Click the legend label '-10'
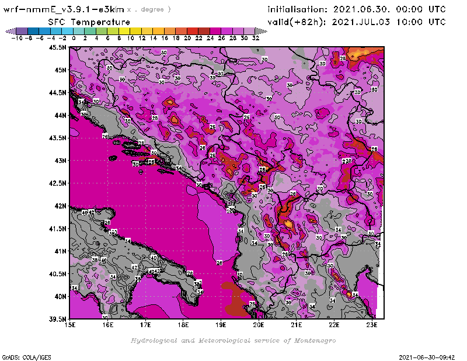This screenshot has width=467, height=361. [x=17, y=38]
